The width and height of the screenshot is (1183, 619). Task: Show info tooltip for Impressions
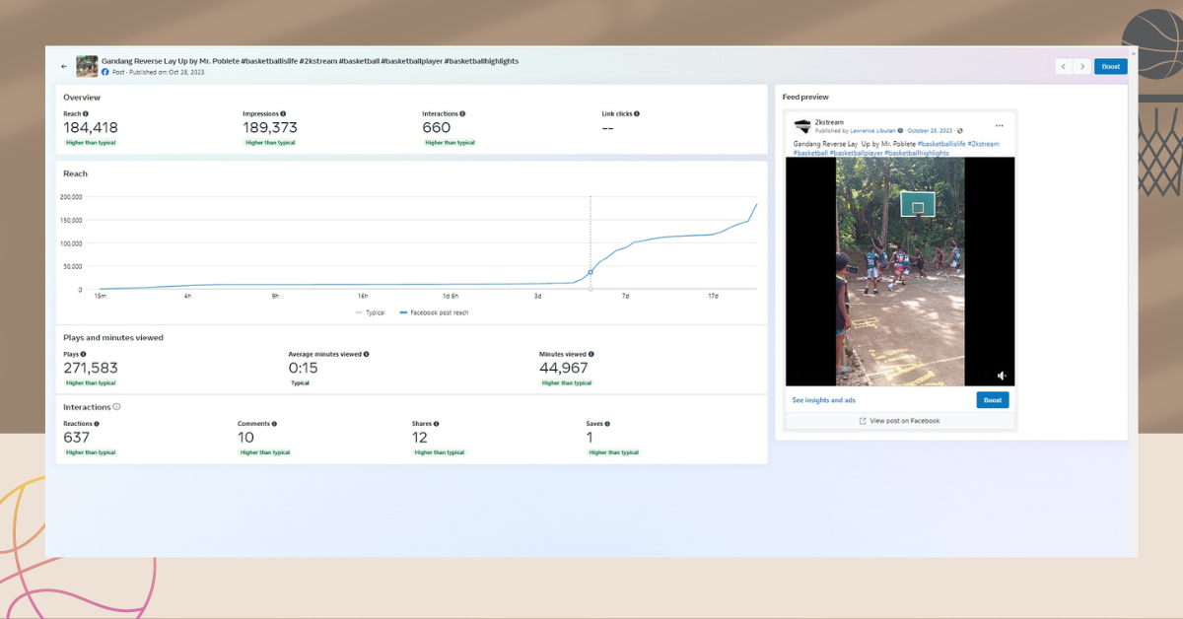tap(283, 114)
